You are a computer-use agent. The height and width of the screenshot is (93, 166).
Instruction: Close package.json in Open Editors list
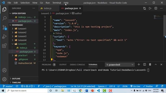point(13,21)
